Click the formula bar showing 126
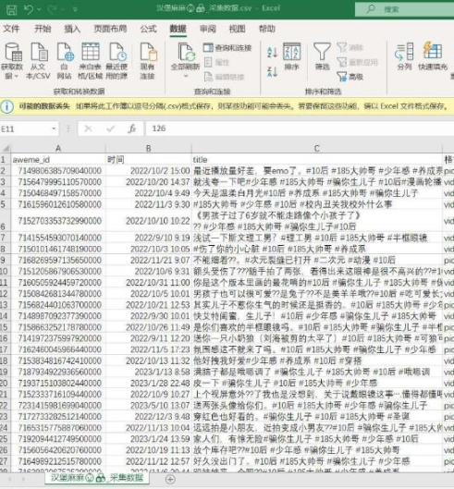 300,128
